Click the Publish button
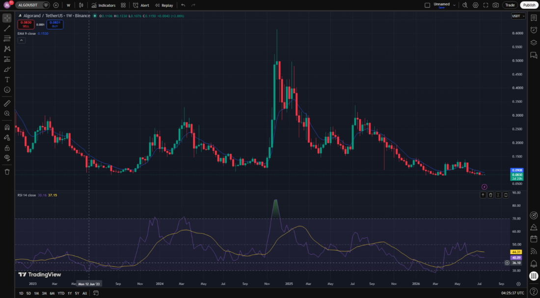 [x=529, y=5]
